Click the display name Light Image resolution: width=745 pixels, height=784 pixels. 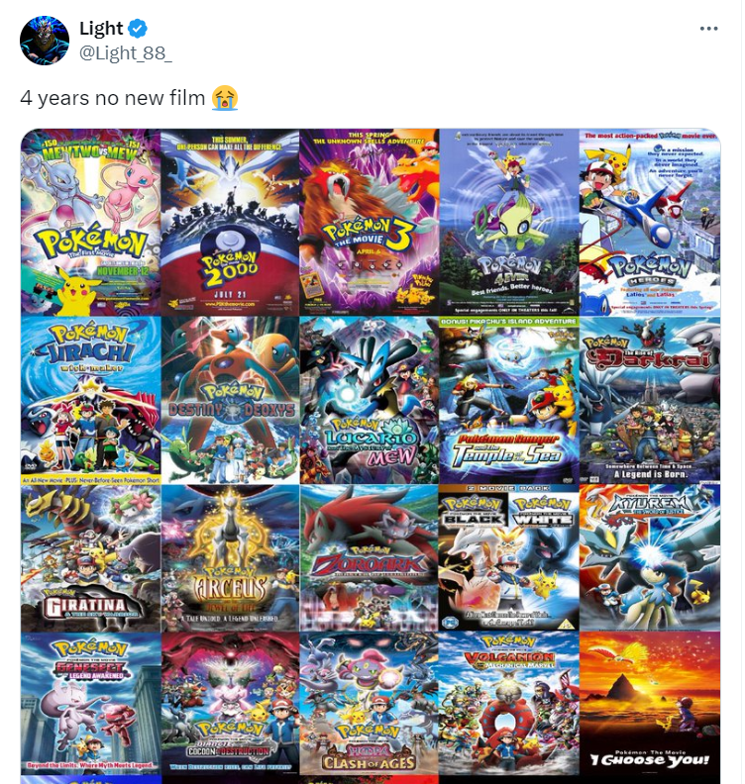[x=101, y=29]
